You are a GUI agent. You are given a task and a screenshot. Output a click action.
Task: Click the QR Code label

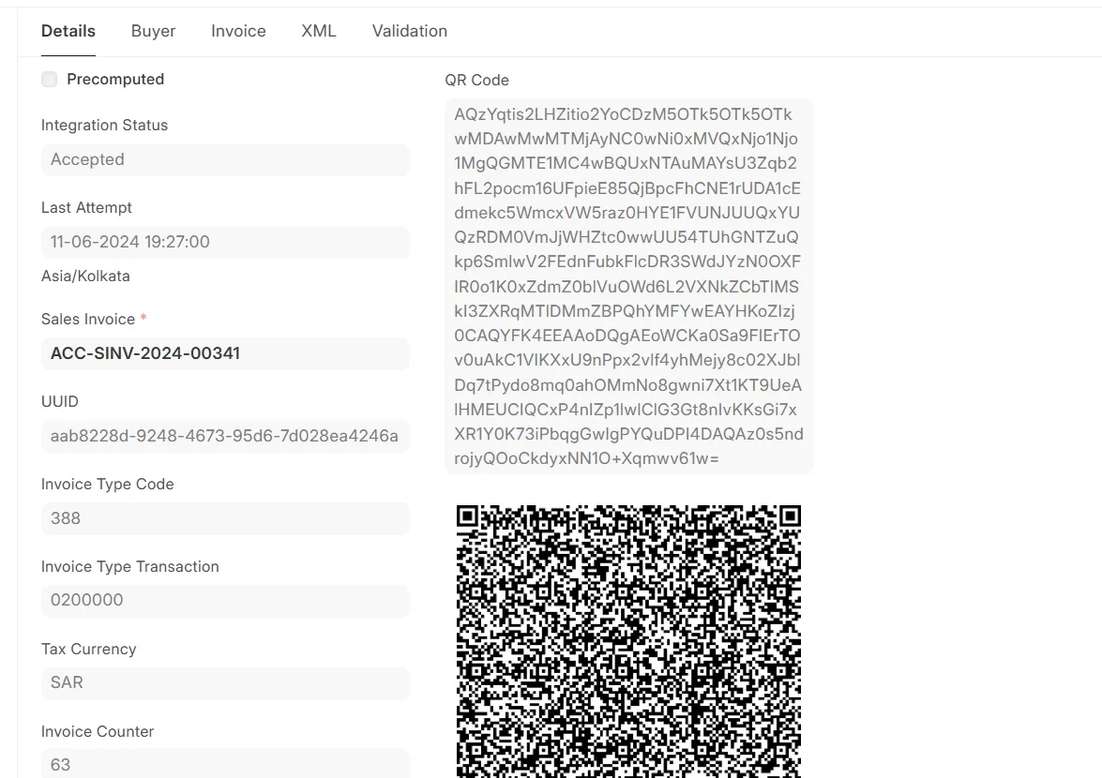[x=477, y=80]
